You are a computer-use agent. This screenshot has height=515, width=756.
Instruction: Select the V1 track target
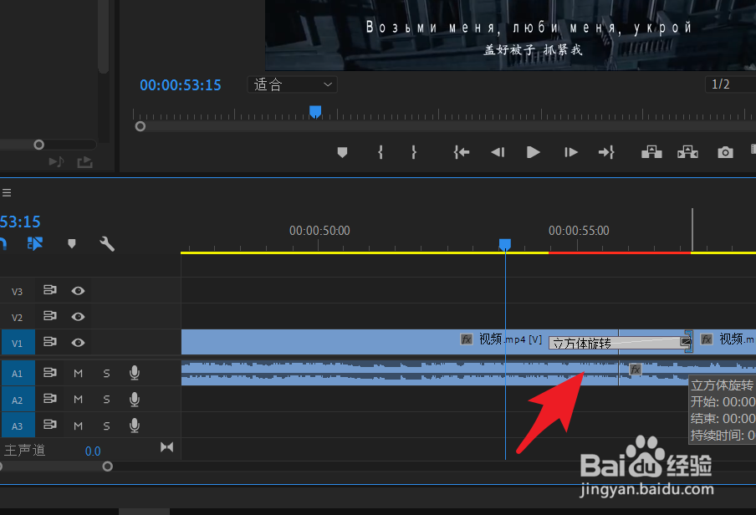18,343
